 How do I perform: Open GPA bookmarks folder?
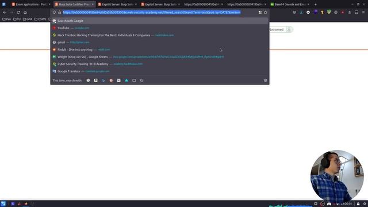click(x=28, y=19)
